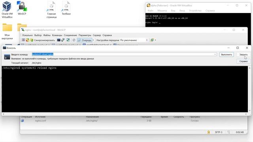Screen dimensions: 253x142
Task: Click the compare directories icon in the WinSCP toolbar
Action: pos(23,40)
